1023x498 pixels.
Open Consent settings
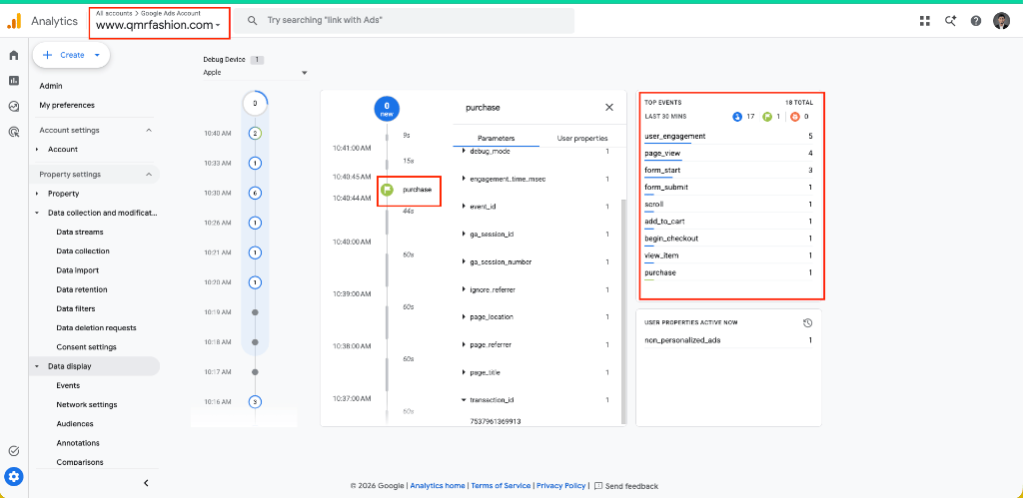86,347
